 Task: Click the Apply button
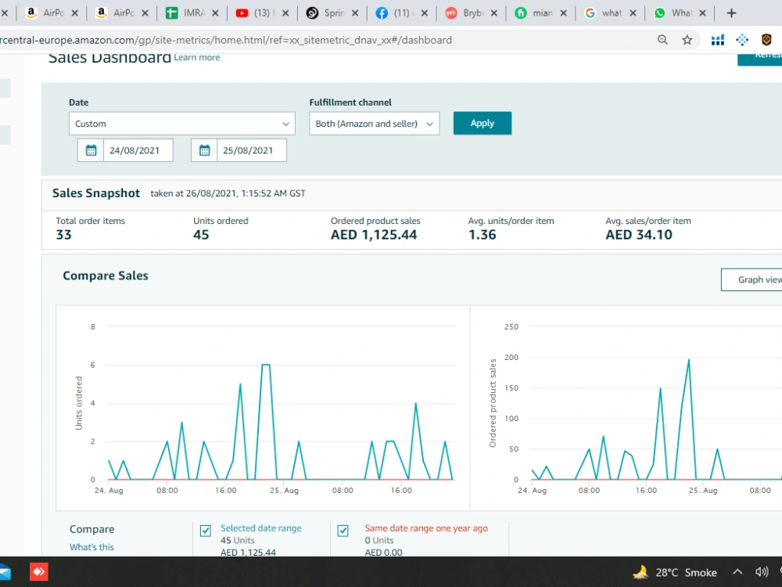[x=482, y=124]
